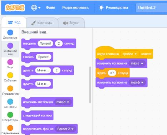The height and width of the screenshot is (135, 167).
Task: Open Руководства tutorials with lightbulb
Action: pos(113,7)
